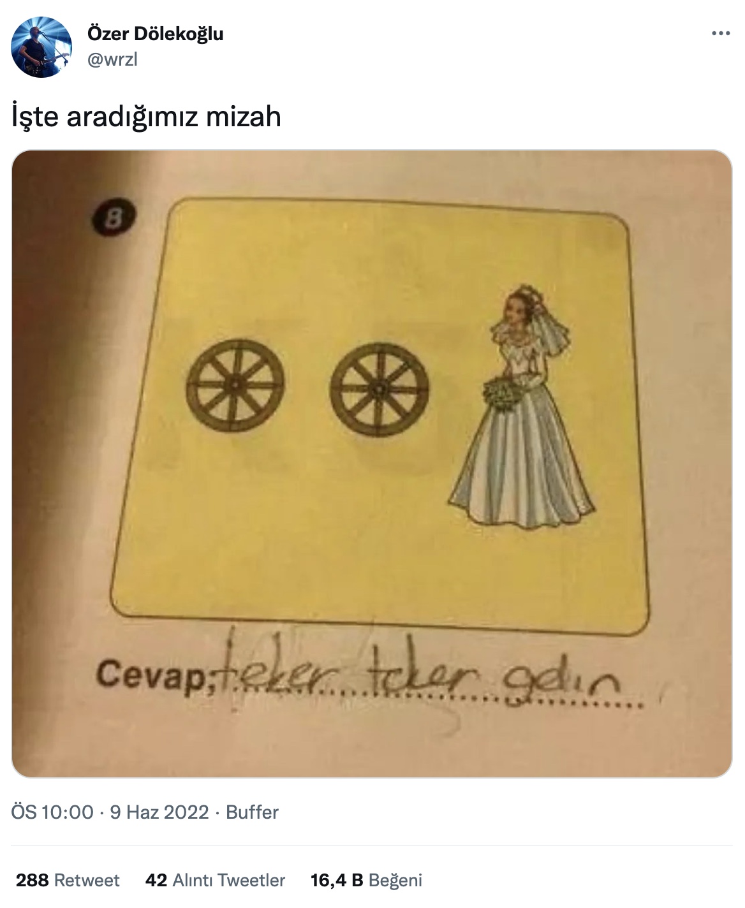Open the @wrzl handle link
This screenshot has width=745, height=908.
click(112, 59)
